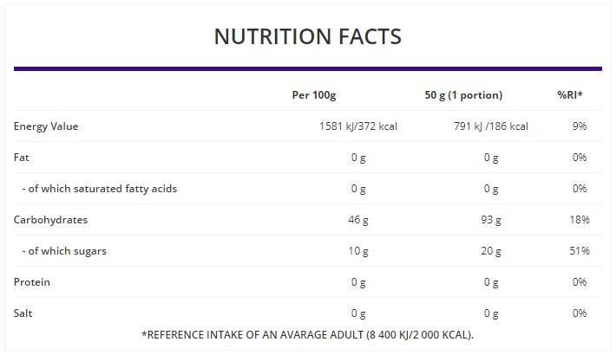This screenshot has height=355, width=616.
Task: Click the reference intake footnote text
Action: (307, 334)
